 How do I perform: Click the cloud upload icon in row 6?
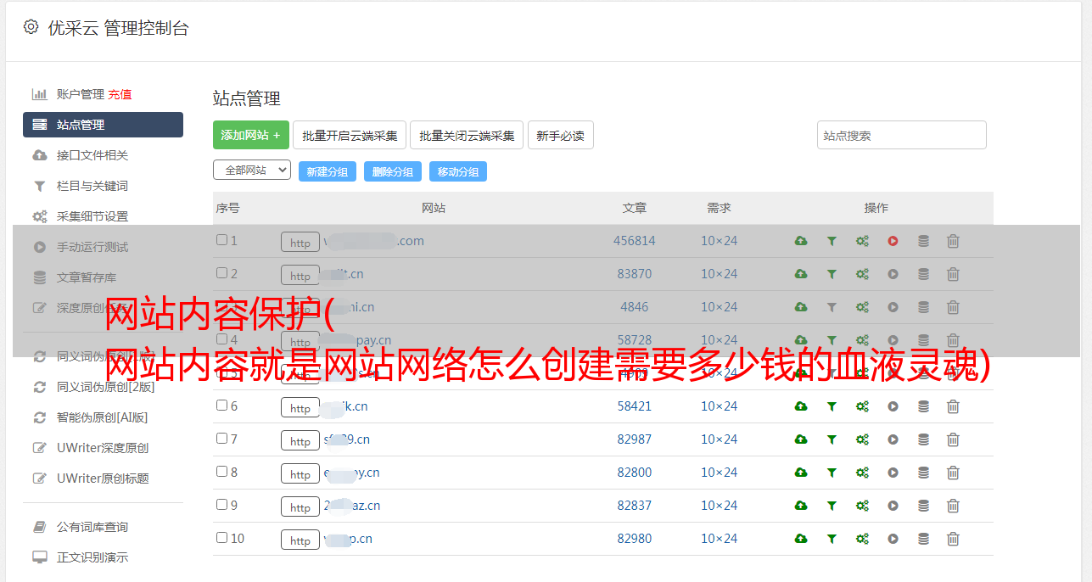[801, 406]
